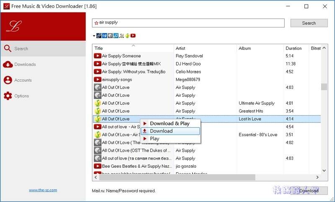
Task: Sort results by the Bitrate column header
Action: coord(315,48)
